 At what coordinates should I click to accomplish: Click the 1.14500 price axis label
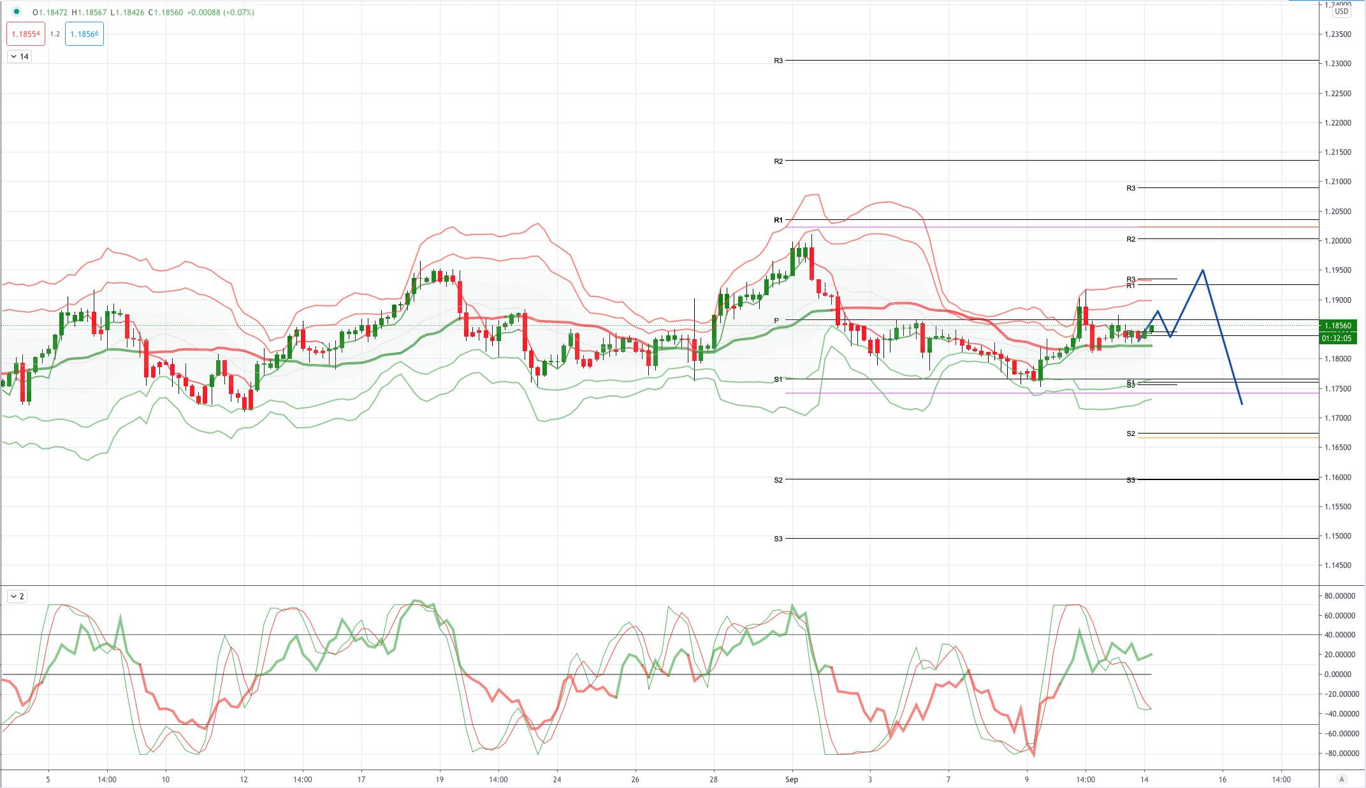1338,565
